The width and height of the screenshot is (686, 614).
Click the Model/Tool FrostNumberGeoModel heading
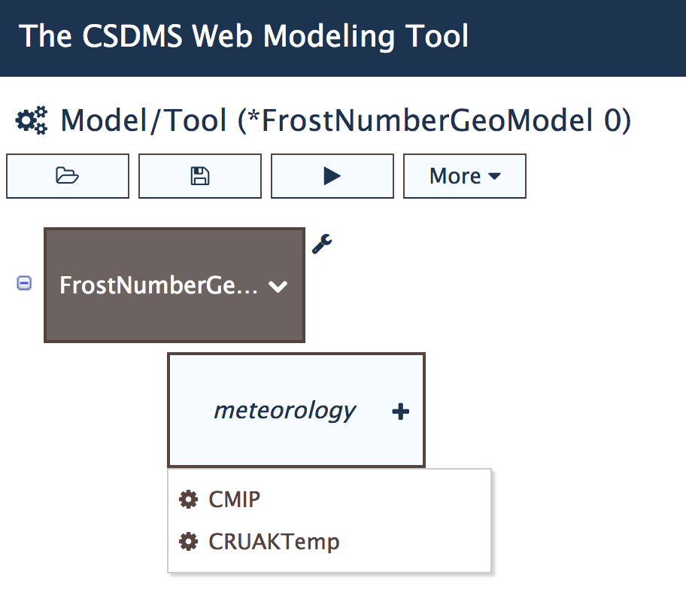point(345,120)
